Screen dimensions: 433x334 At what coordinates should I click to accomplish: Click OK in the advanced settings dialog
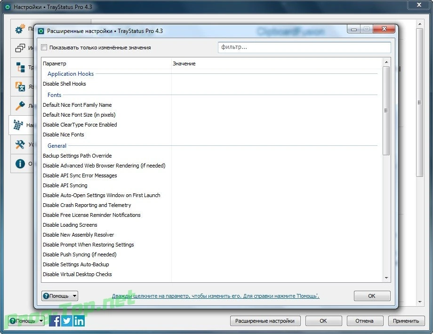pos(372,296)
